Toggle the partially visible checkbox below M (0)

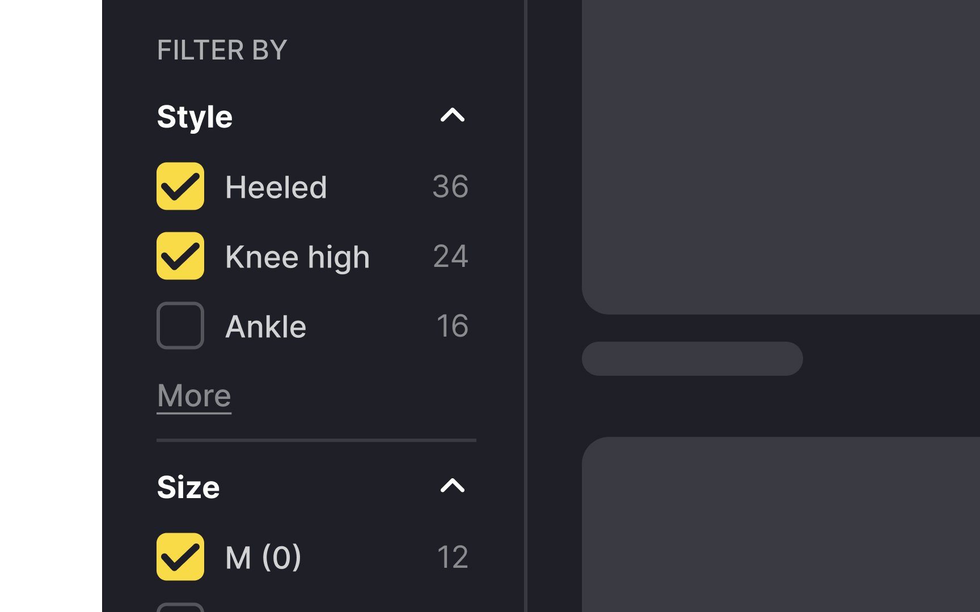click(x=180, y=607)
